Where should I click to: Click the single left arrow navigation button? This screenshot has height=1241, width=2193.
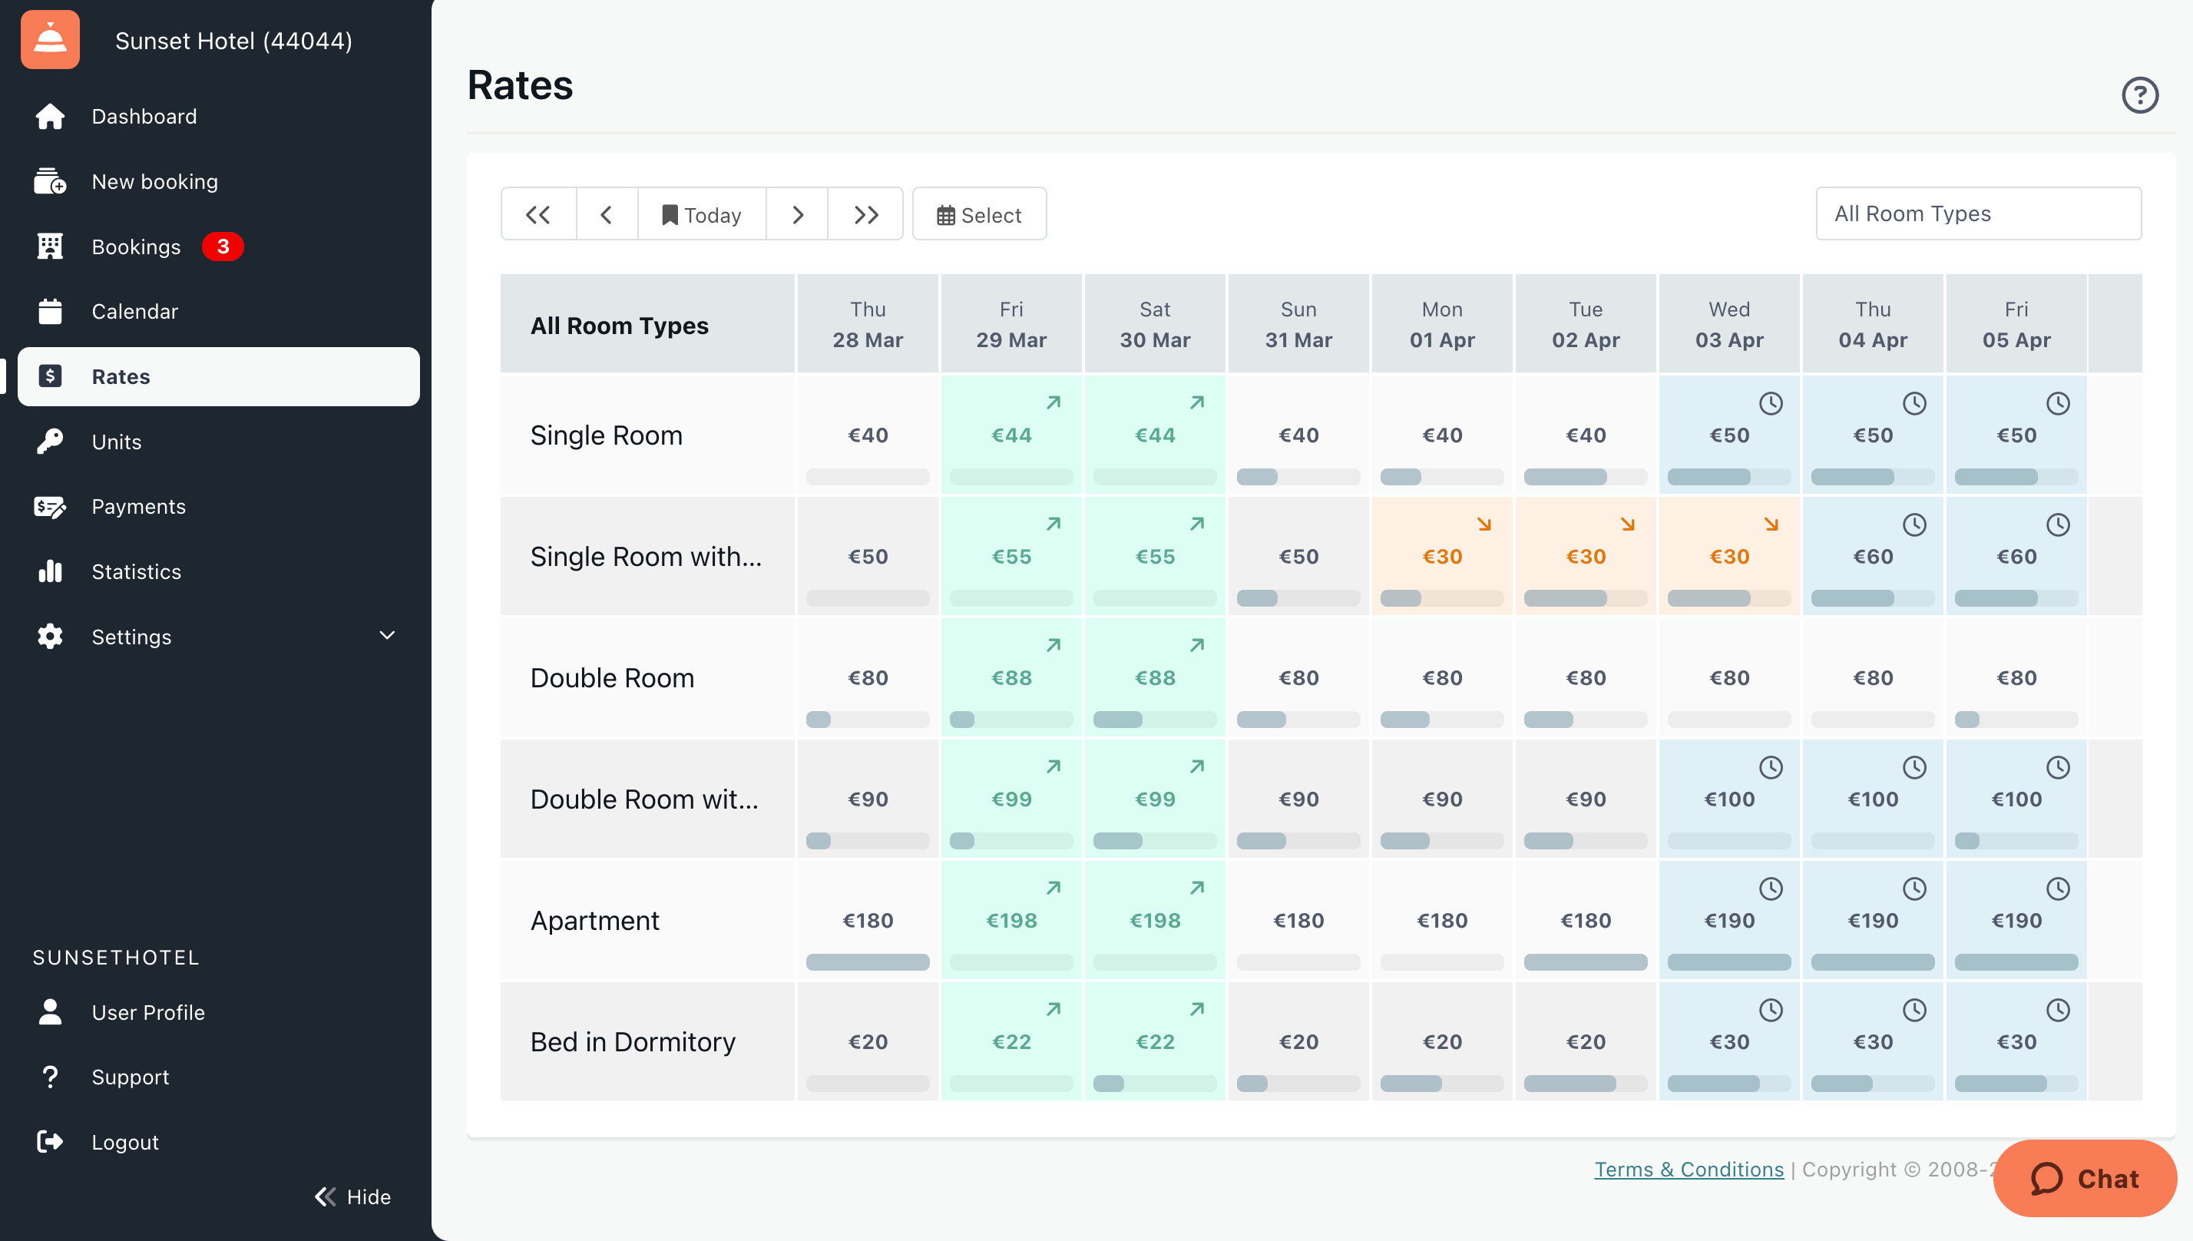coord(607,215)
